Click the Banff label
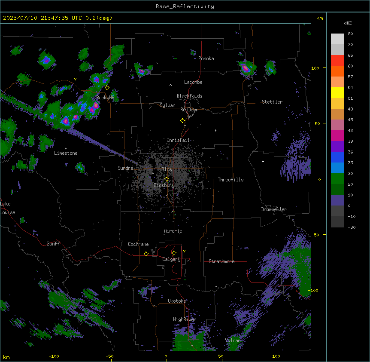Image resolution: width=370 pixels, height=362 pixels. pos(53,244)
